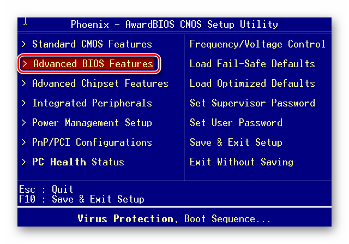Open Standard CMOS Features menu
The height and width of the screenshot is (244, 349).
point(92,44)
